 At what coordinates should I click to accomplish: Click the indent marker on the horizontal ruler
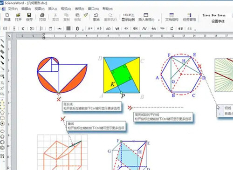tap(44, 36)
